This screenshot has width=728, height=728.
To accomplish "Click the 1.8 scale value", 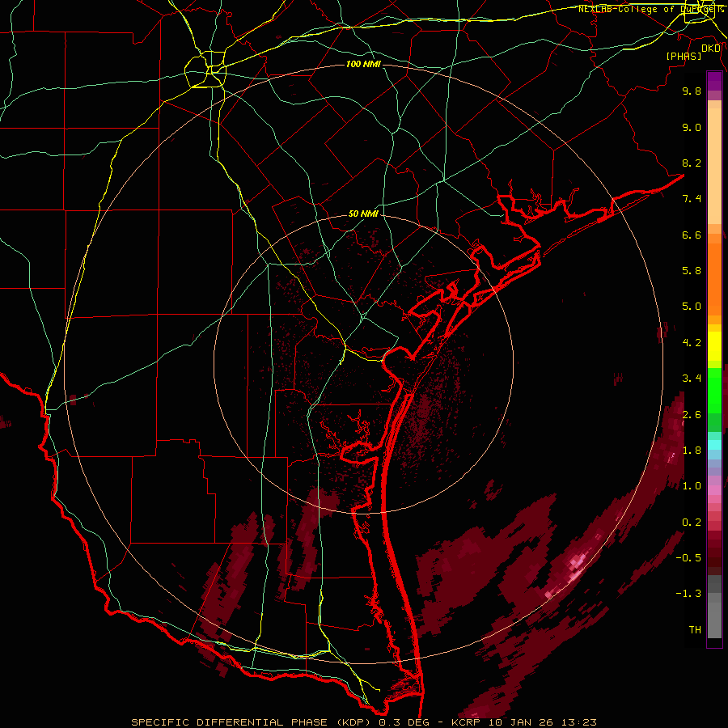I will tap(692, 451).
